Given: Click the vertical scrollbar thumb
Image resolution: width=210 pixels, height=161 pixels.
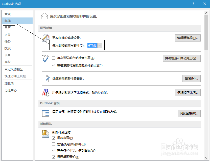Looking at the screenshot, I should pyautogui.click(x=206, y=32).
